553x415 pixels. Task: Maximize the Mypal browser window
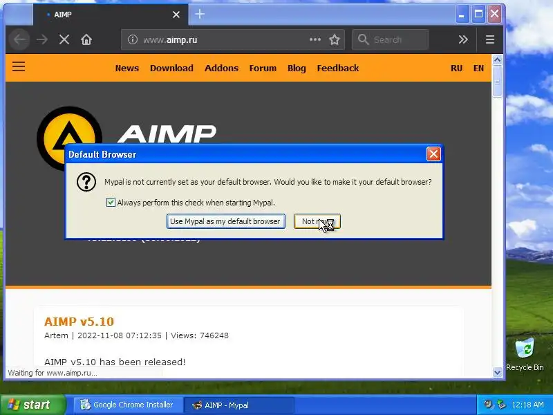(x=478, y=14)
